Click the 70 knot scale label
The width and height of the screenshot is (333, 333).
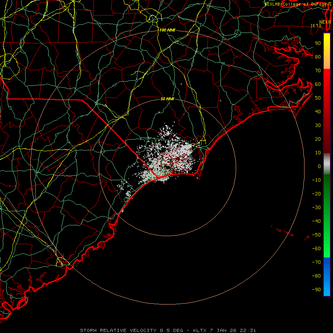318,71
